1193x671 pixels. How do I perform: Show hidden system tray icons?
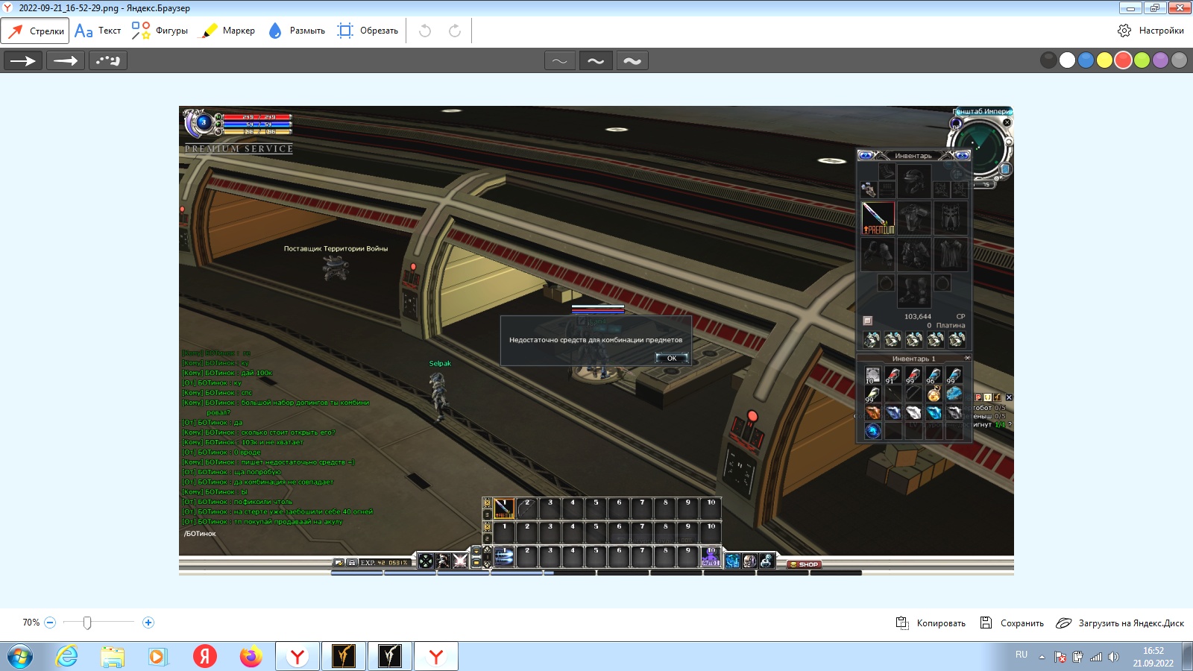(1042, 657)
